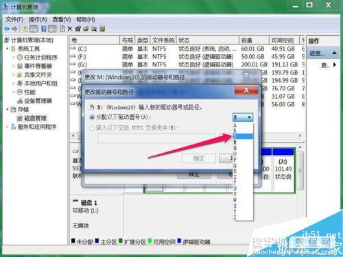Click the magnifier Find toolbar icon

pos(94,29)
